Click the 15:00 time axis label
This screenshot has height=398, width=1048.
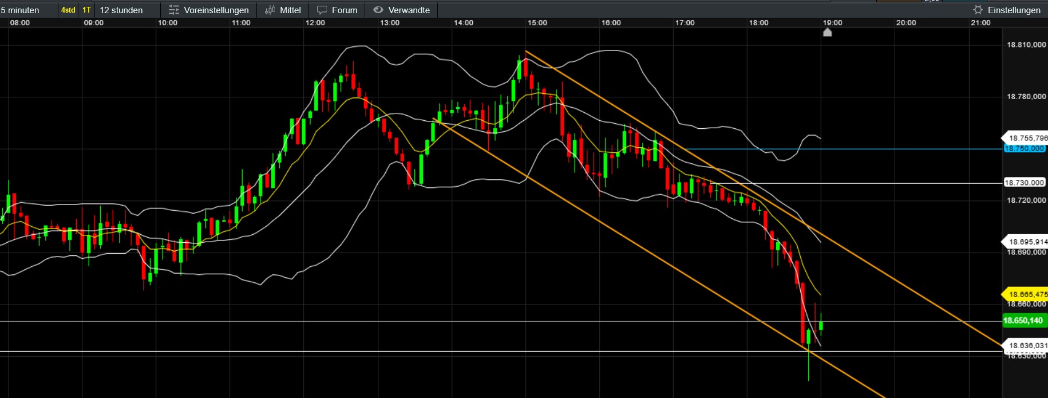tap(537, 23)
